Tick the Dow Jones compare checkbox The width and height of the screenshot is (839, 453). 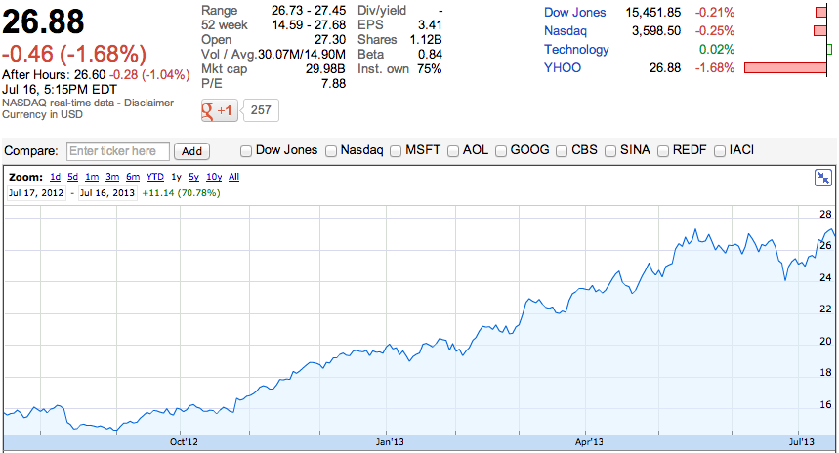246,151
